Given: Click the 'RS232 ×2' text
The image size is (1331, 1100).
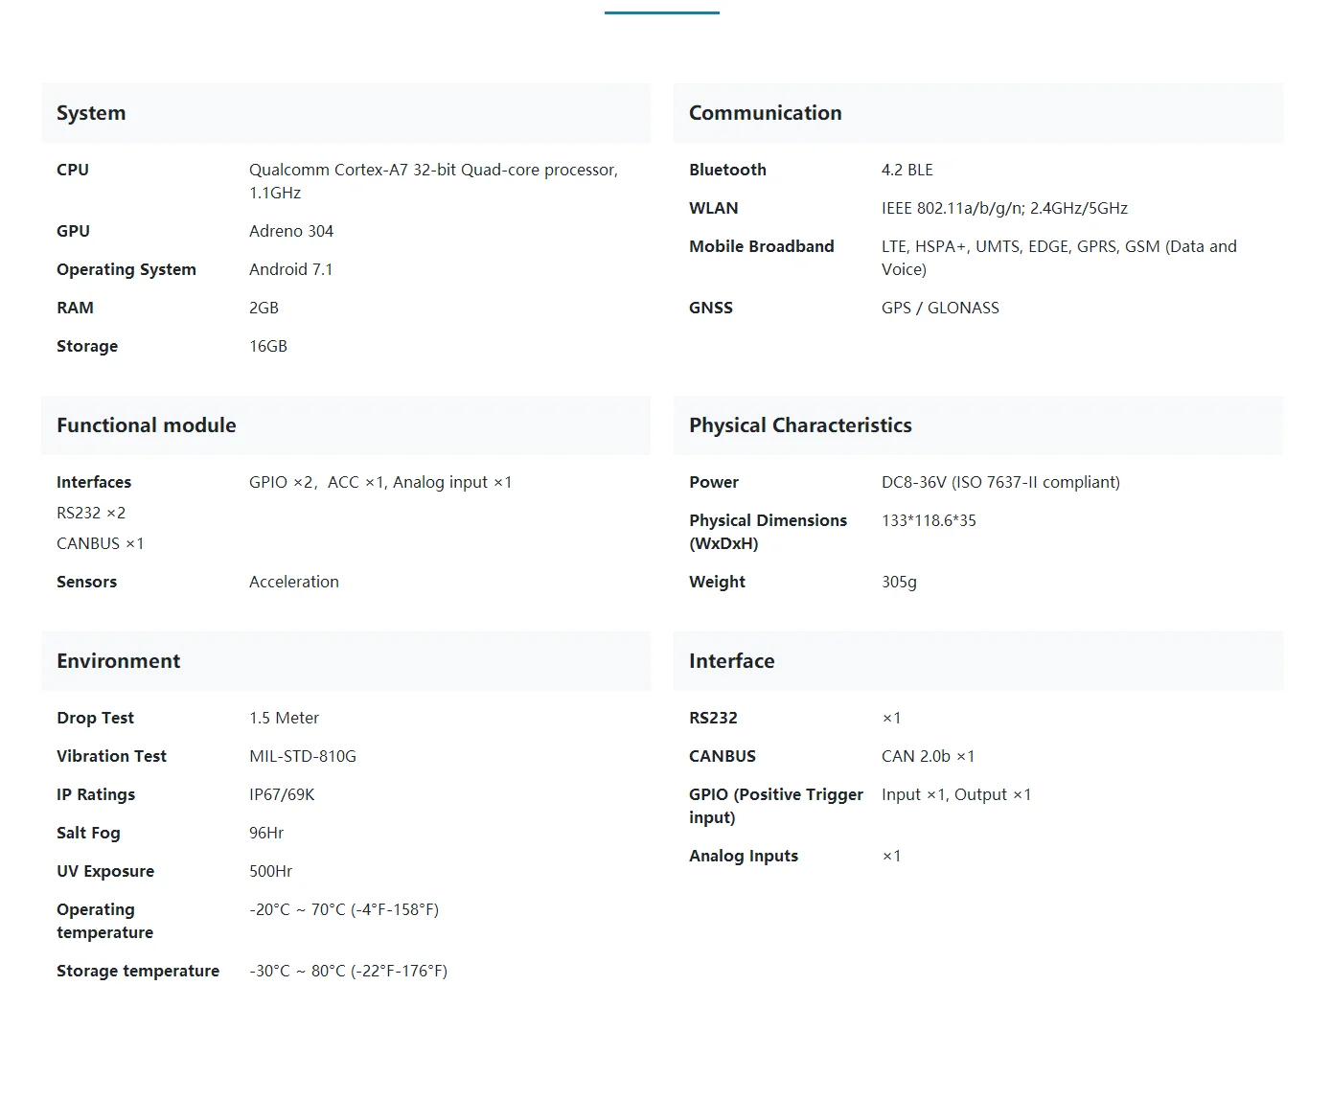Looking at the screenshot, I should coord(91,513).
